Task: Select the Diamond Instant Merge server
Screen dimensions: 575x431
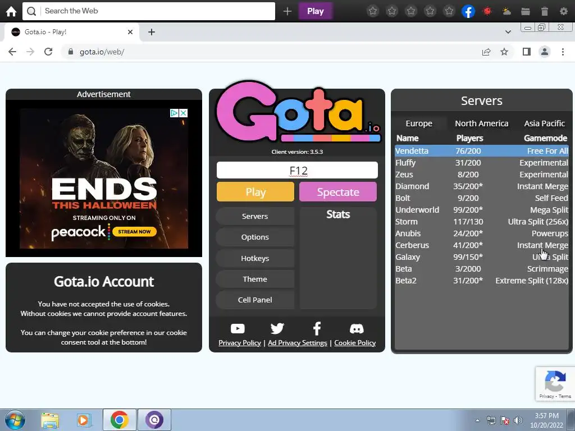Action: (x=481, y=186)
